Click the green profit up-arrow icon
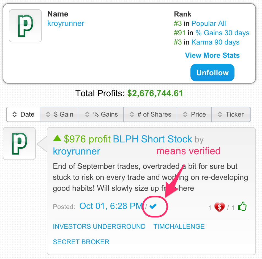 [57, 138]
